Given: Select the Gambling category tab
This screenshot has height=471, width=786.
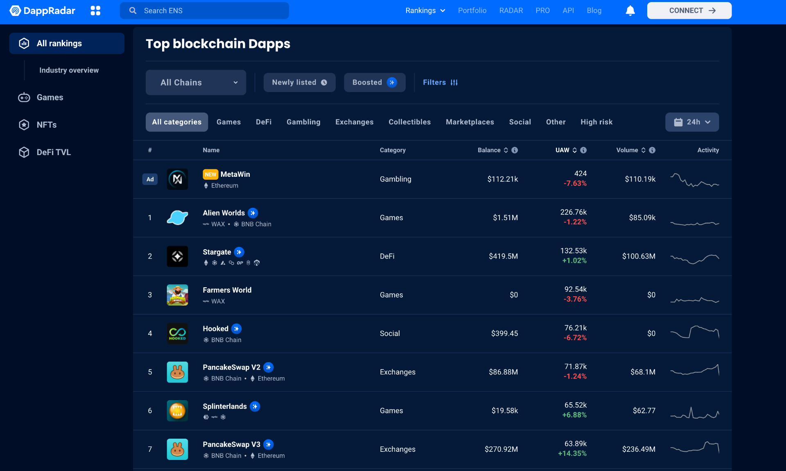Looking at the screenshot, I should click(303, 122).
